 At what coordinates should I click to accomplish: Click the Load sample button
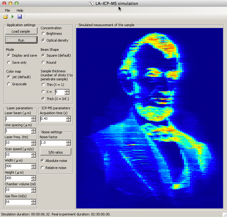[x=21, y=31]
